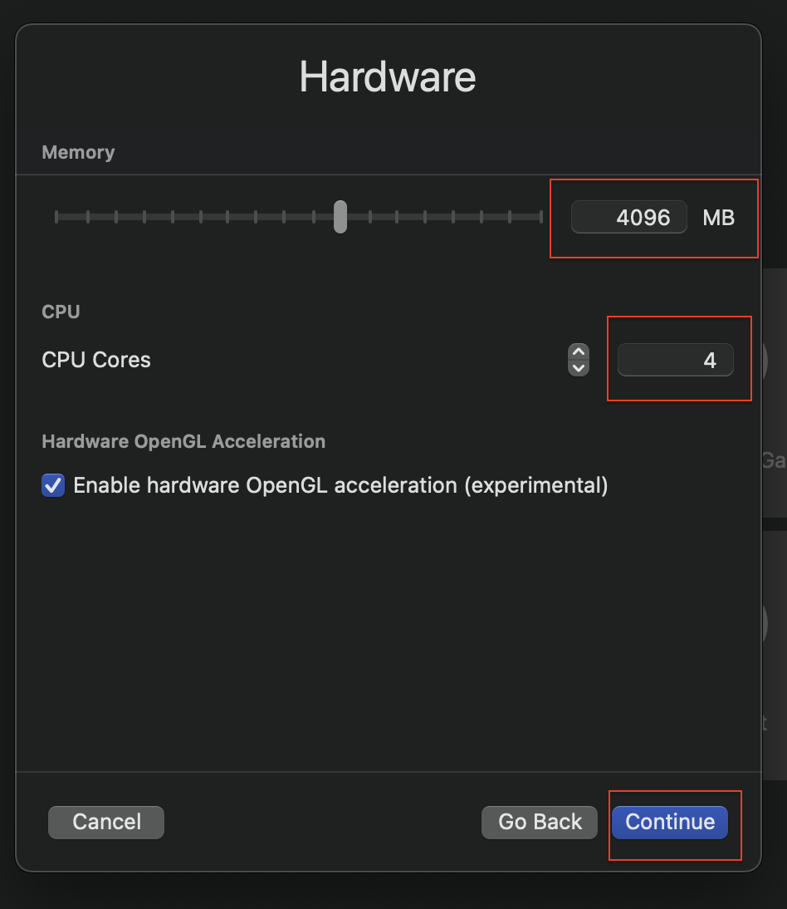Screen dimensions: 787x909
Task: Click the slider tick just right of the handle
Action: (x=369, y=217)
